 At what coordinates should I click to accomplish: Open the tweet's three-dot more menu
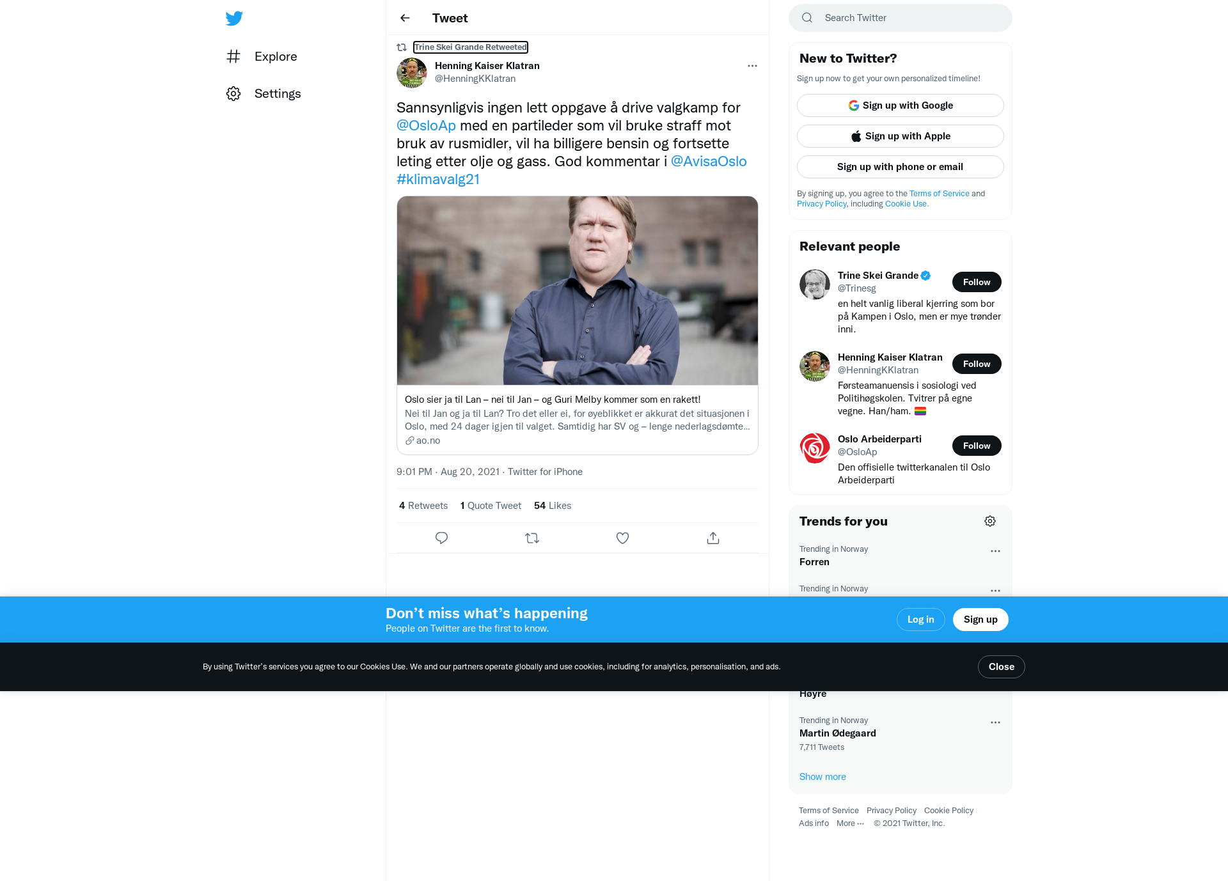click(752, 66)
